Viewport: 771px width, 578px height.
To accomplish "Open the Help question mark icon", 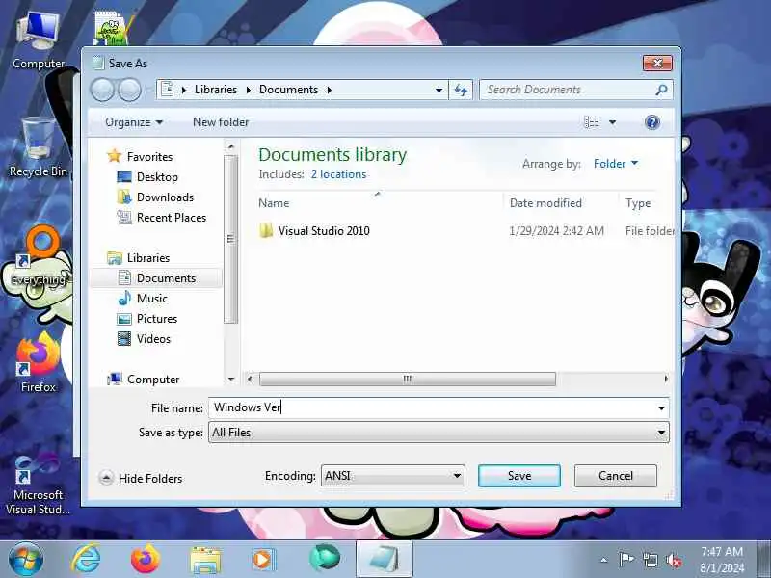I will (x=652, y=122).
